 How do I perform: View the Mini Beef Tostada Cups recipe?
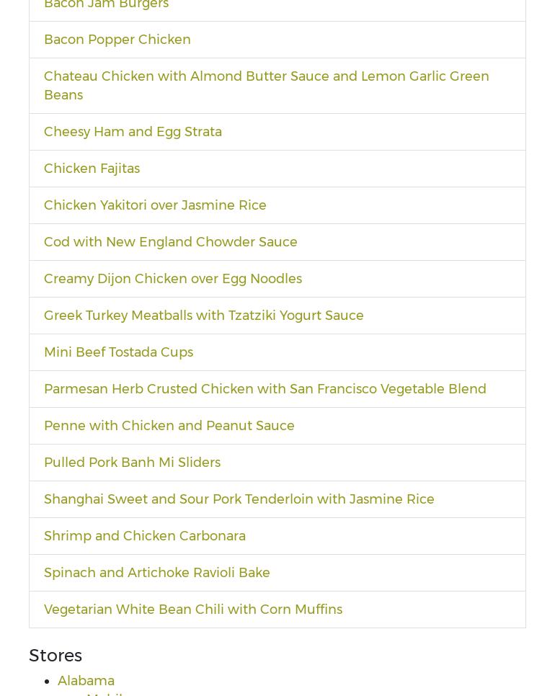118,352
